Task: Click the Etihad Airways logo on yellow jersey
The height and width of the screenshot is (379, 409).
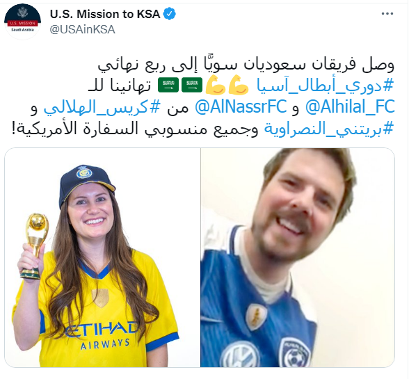Action: [x=103, y=336]
